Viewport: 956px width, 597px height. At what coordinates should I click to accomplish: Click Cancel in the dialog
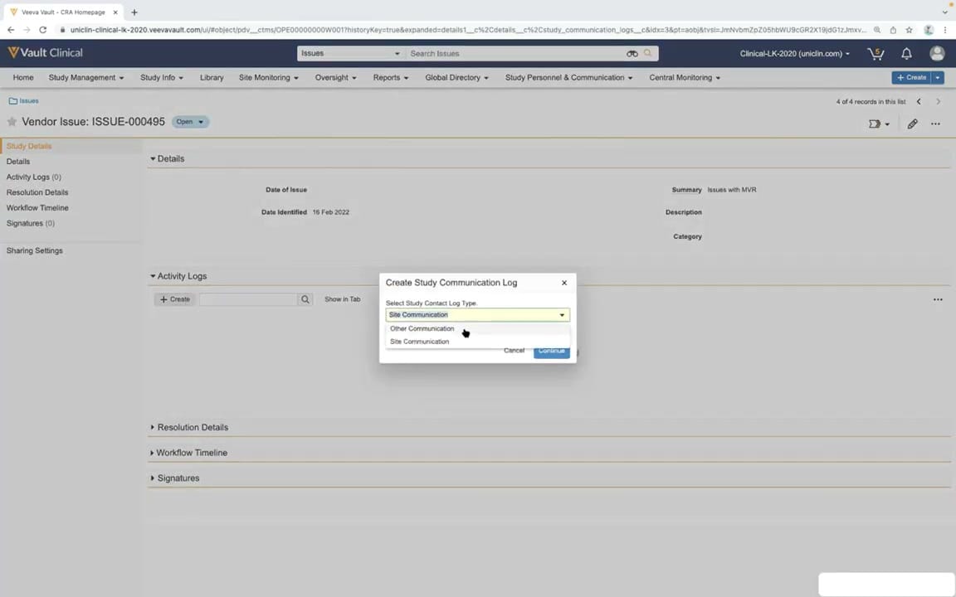coord(514,351)
